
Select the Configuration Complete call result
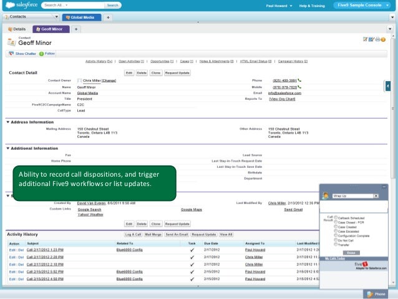[x=336, y=235]
